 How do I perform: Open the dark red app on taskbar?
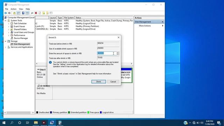click(x=44, y=122)
